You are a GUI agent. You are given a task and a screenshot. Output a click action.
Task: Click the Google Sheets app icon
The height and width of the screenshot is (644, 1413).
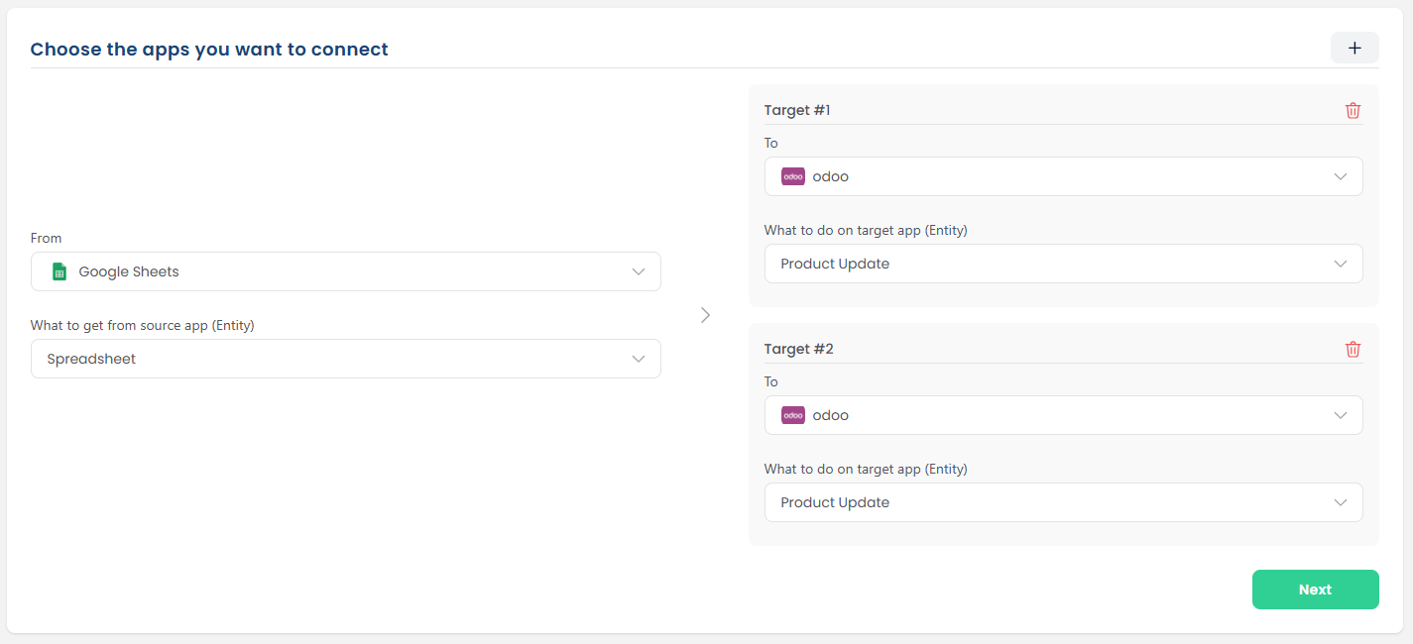pyautogui.click(x=59, y=271)
